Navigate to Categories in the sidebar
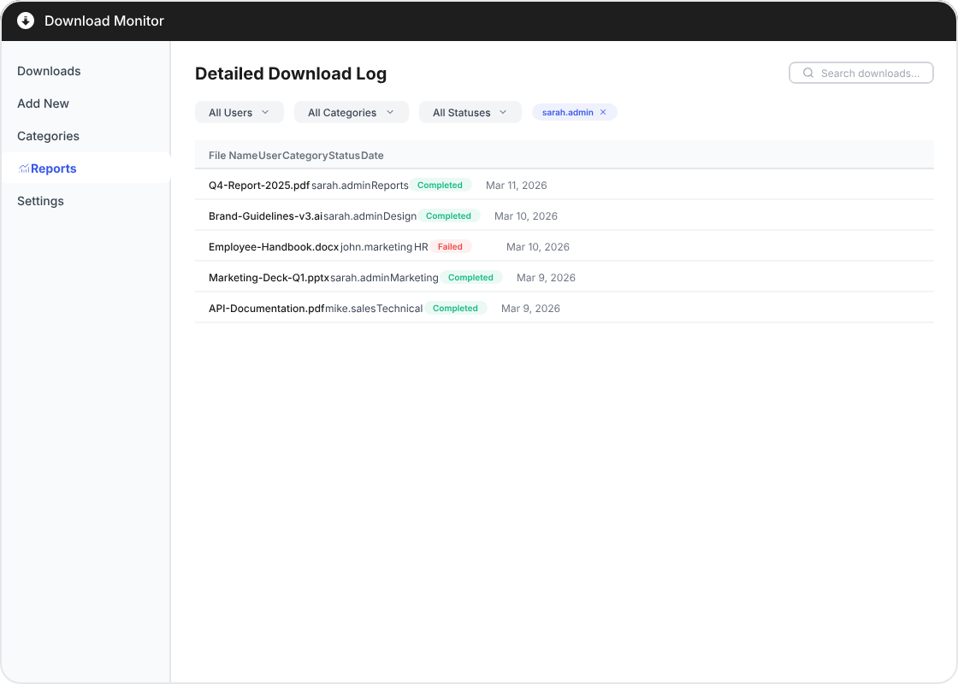 click(48, 136)
